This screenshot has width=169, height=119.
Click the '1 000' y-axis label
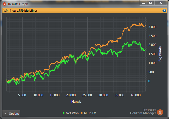152,63
